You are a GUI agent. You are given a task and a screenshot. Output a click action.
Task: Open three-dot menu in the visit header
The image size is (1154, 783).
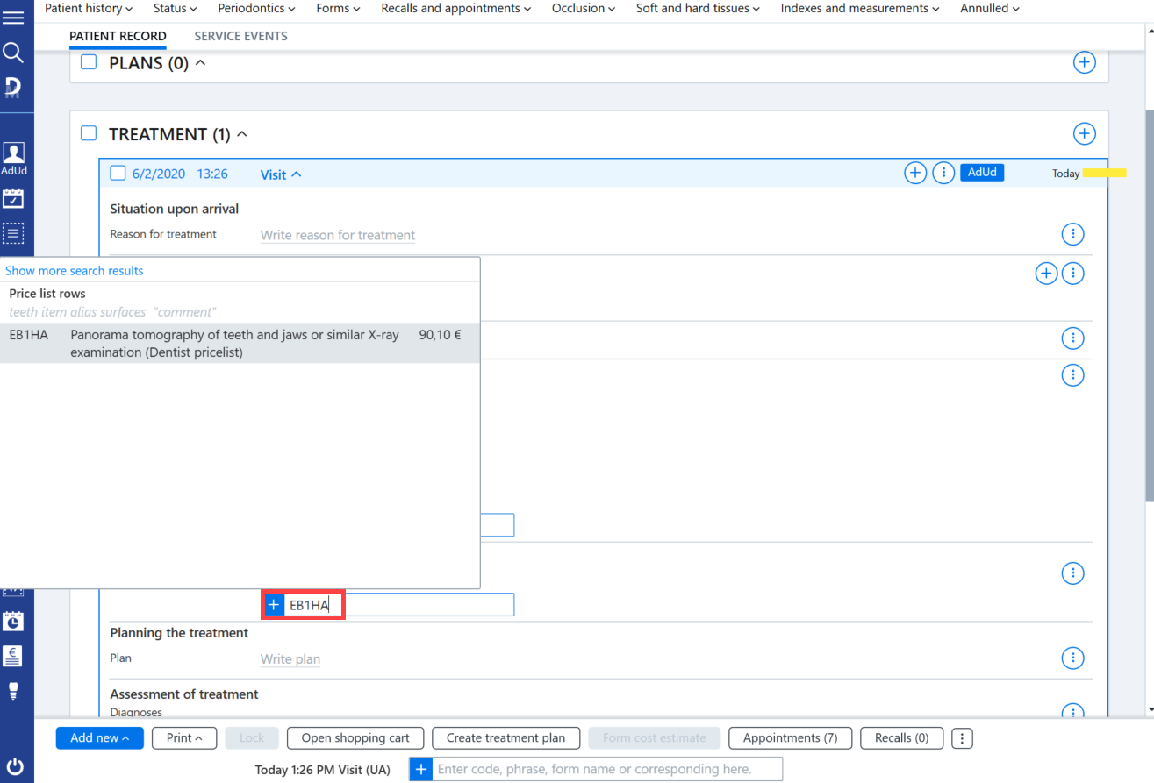943,174
